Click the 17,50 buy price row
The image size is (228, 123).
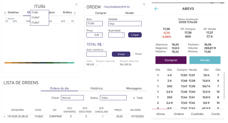184,75
